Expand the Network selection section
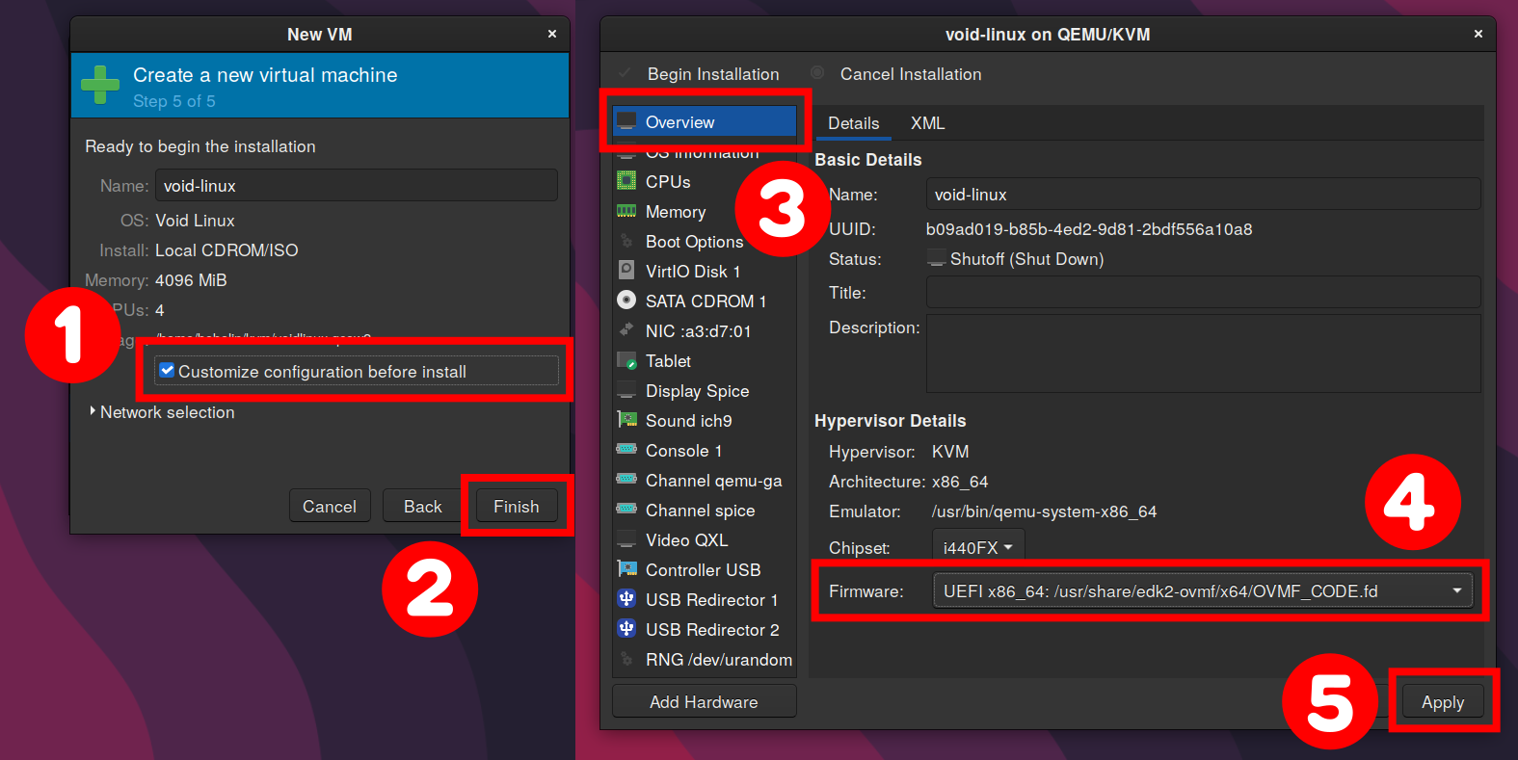 coord(162,412)
